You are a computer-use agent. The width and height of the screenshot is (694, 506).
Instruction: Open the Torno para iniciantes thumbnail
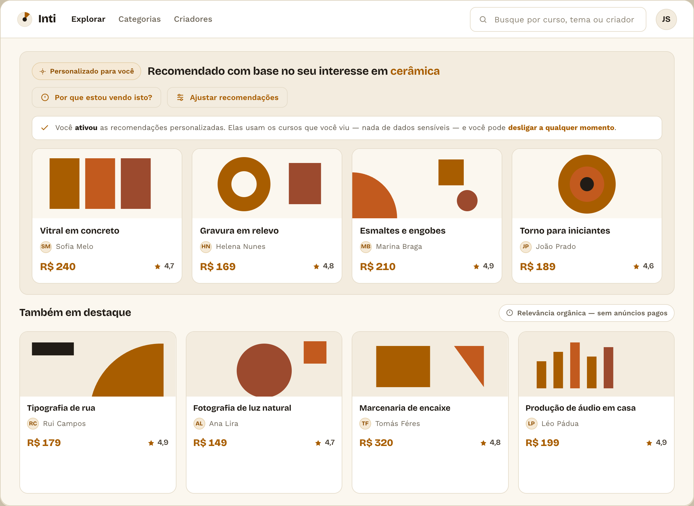pyautogui.click(x=587, y=184)
